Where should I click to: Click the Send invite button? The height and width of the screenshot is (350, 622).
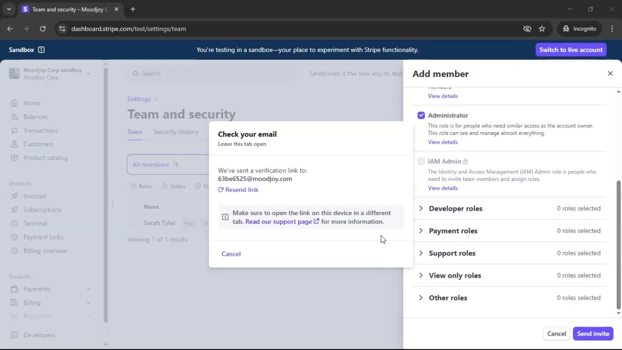click(593, 333)
